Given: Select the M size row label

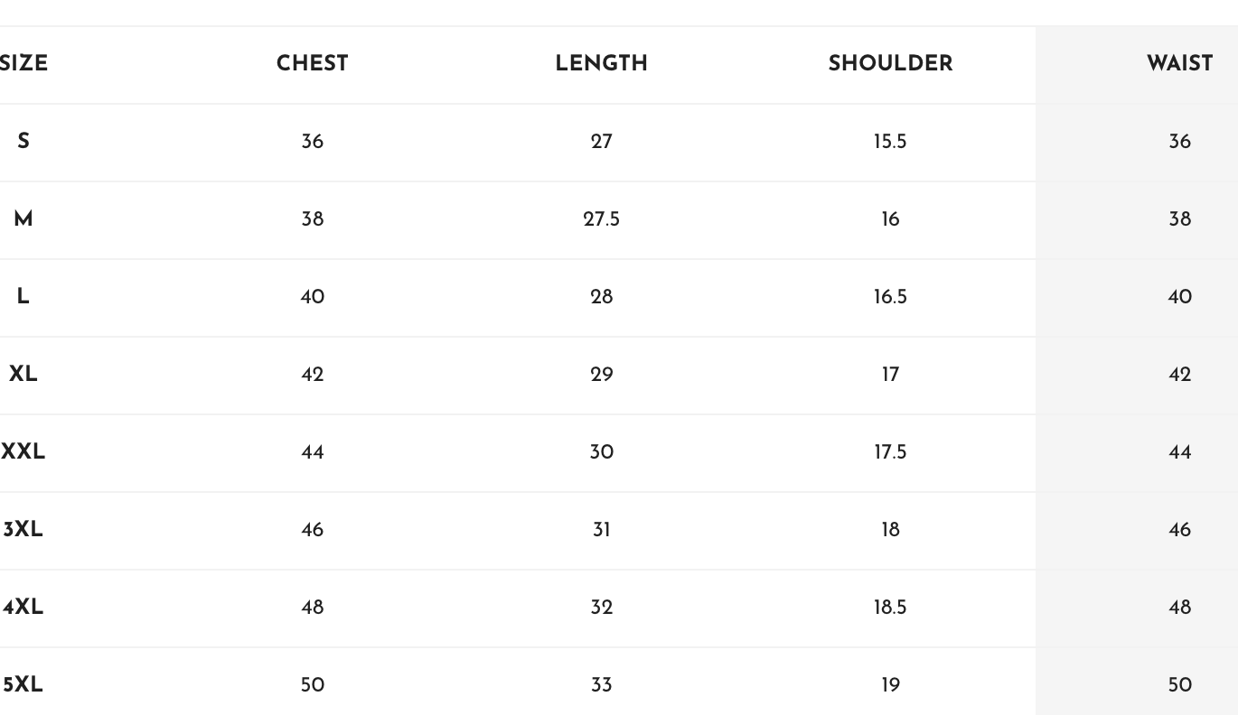Looking at the screenshot, I should pos(23,219).
